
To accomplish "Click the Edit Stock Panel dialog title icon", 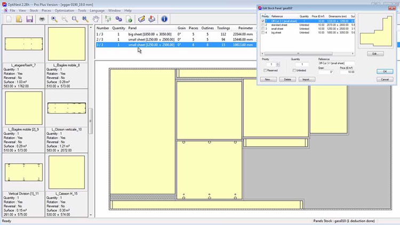I will click(x=260, y=8).
